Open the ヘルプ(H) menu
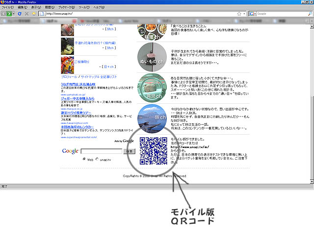Viewport: 314px width, 235px height. (x=99, y=7)
